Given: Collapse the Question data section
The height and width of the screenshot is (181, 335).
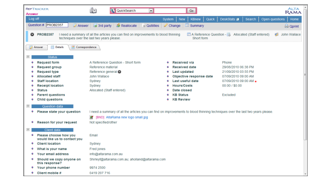Looking at the screenshot, I should point(28,106).
